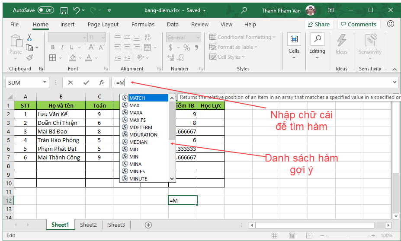Toggle Underline formatting
Viewport: 401px width, 241px height.
pos(72,48)
